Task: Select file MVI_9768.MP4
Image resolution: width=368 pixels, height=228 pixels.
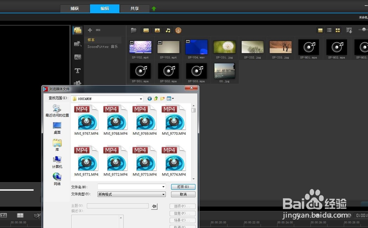Action: coord(116,120)
